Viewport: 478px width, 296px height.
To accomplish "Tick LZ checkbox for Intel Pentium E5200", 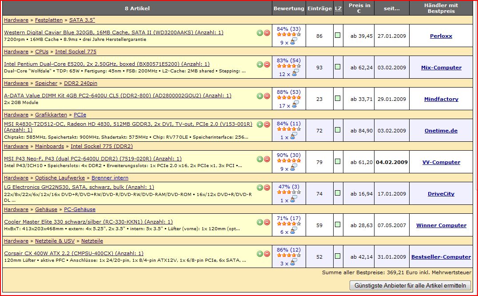I will [x=338, y=67].
